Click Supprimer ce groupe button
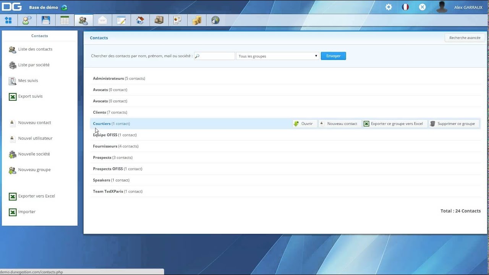489x275 pixels. pos(454,124)
